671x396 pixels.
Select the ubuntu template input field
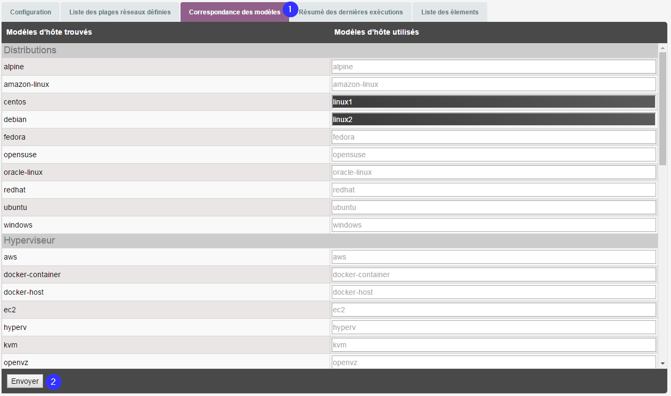click(x=493, y=207)
